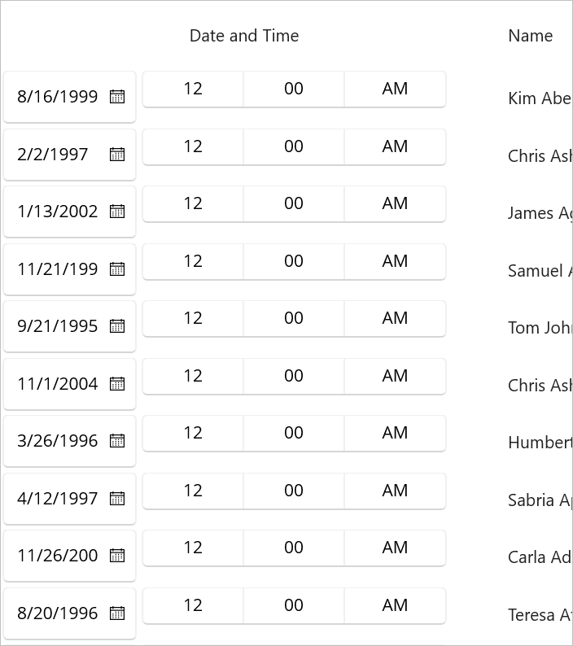Click calendar icon beside 4/12/1997
573x646 pixels.
(x=117, y=499)
